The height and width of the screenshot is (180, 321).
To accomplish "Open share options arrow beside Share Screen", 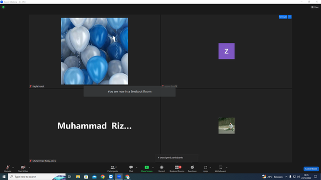I will 153,167.
